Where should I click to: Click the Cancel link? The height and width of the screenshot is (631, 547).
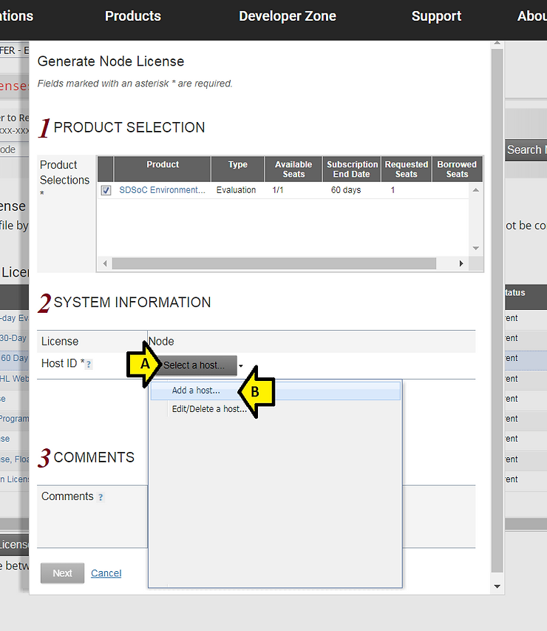(106, 573)
